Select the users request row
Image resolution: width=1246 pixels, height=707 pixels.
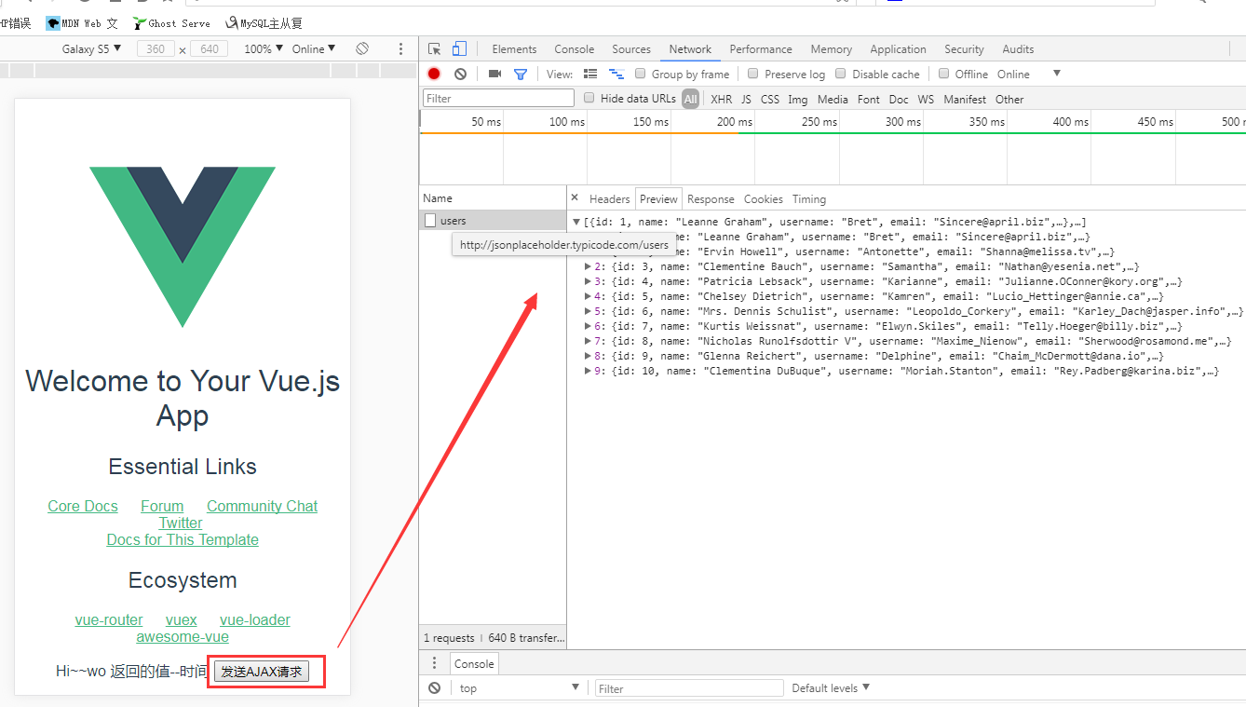click(x=493, y=221)
